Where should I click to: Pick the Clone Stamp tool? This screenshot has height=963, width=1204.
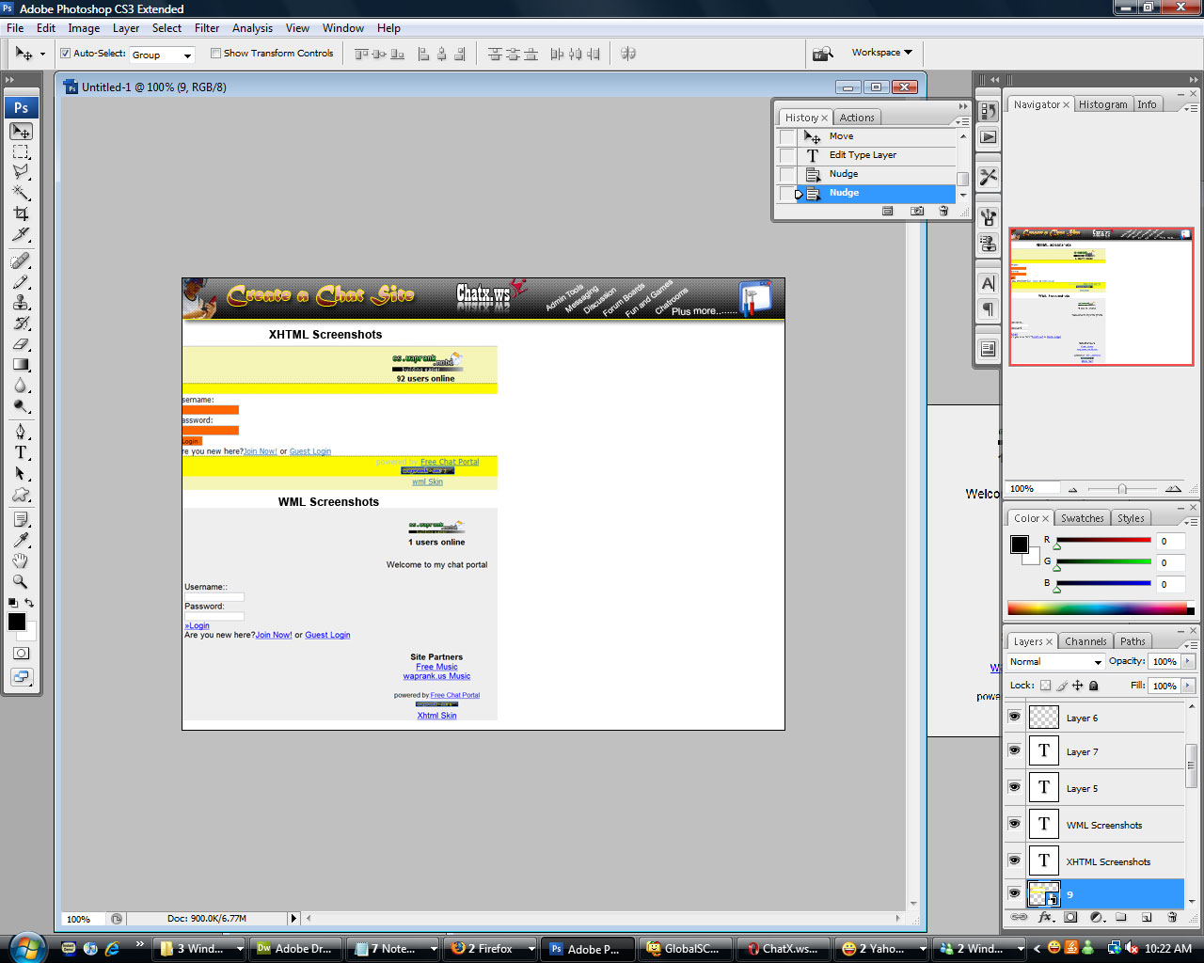(x=21, y=302)
